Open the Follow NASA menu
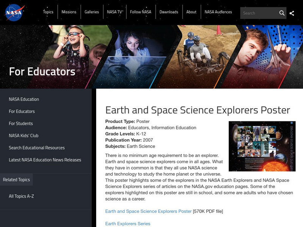The height and width of the screenshot is (227, 303). click(x=141, y=12)
